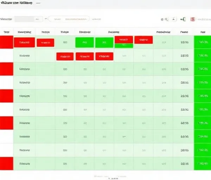The height and width of the screenshot is (180, 211).
Task: Click the widest red button in the second table row
Action: pyautogui.click(x=85, y=56)
